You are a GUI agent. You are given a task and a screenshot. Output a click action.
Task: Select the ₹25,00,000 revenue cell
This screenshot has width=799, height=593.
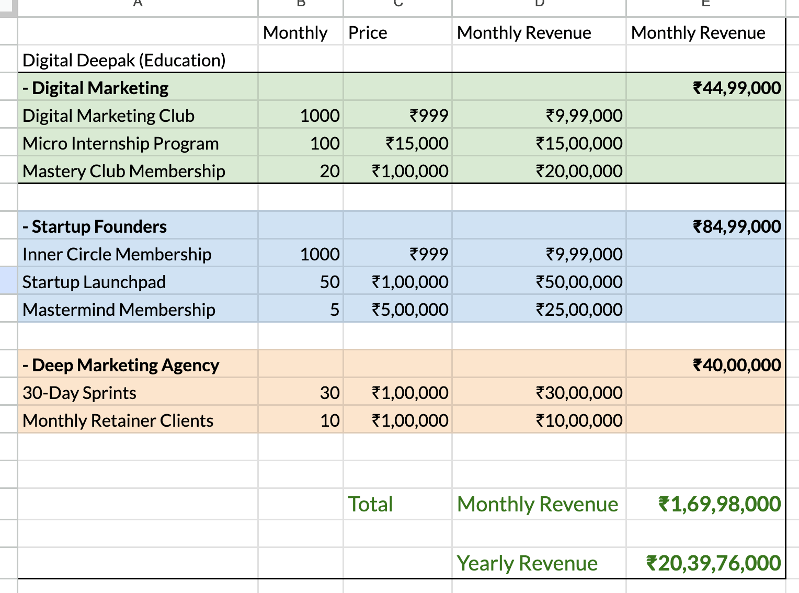click(x=539, y=309)
